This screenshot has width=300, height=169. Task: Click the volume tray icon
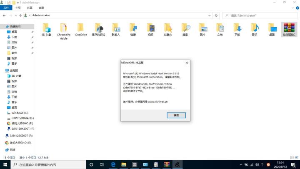pyautogui.click(x=257, y=164)
